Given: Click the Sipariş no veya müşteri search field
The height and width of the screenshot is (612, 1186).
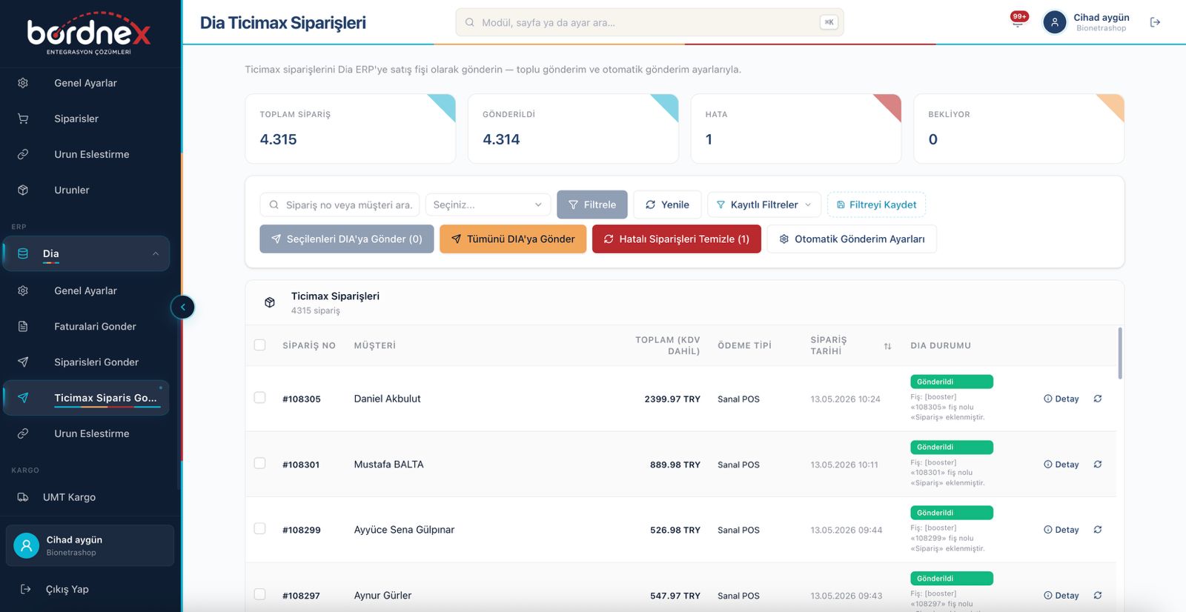Looking at the screenshot, I should 340,204.
